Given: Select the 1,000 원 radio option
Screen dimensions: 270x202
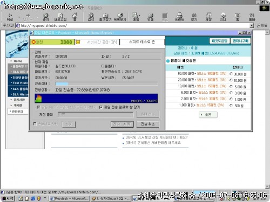Looking at the screenshot, I should pos(231,99).
